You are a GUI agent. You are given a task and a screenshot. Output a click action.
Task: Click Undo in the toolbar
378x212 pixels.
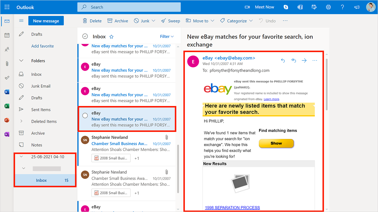[267, 21]
